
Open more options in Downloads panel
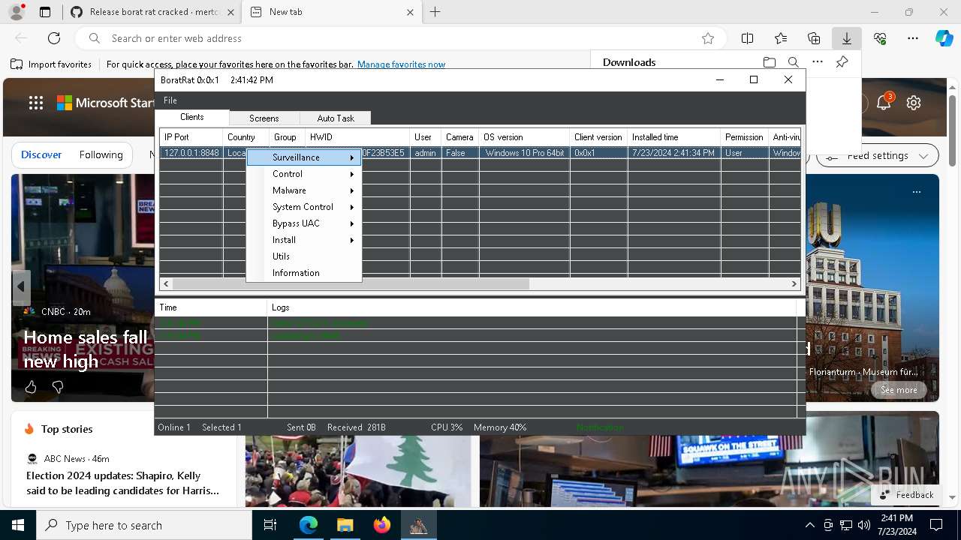point(818,62)
